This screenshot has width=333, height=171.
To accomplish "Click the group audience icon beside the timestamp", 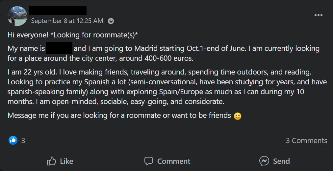I will click(x=111, y=21).
